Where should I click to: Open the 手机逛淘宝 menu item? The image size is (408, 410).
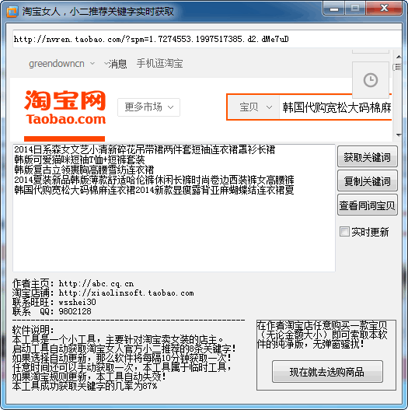(159, 64)
